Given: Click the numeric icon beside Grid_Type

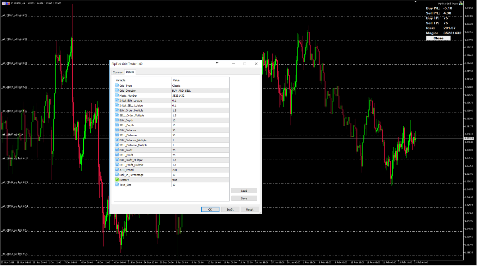Looking at the screenshot, I should point(118,85).
